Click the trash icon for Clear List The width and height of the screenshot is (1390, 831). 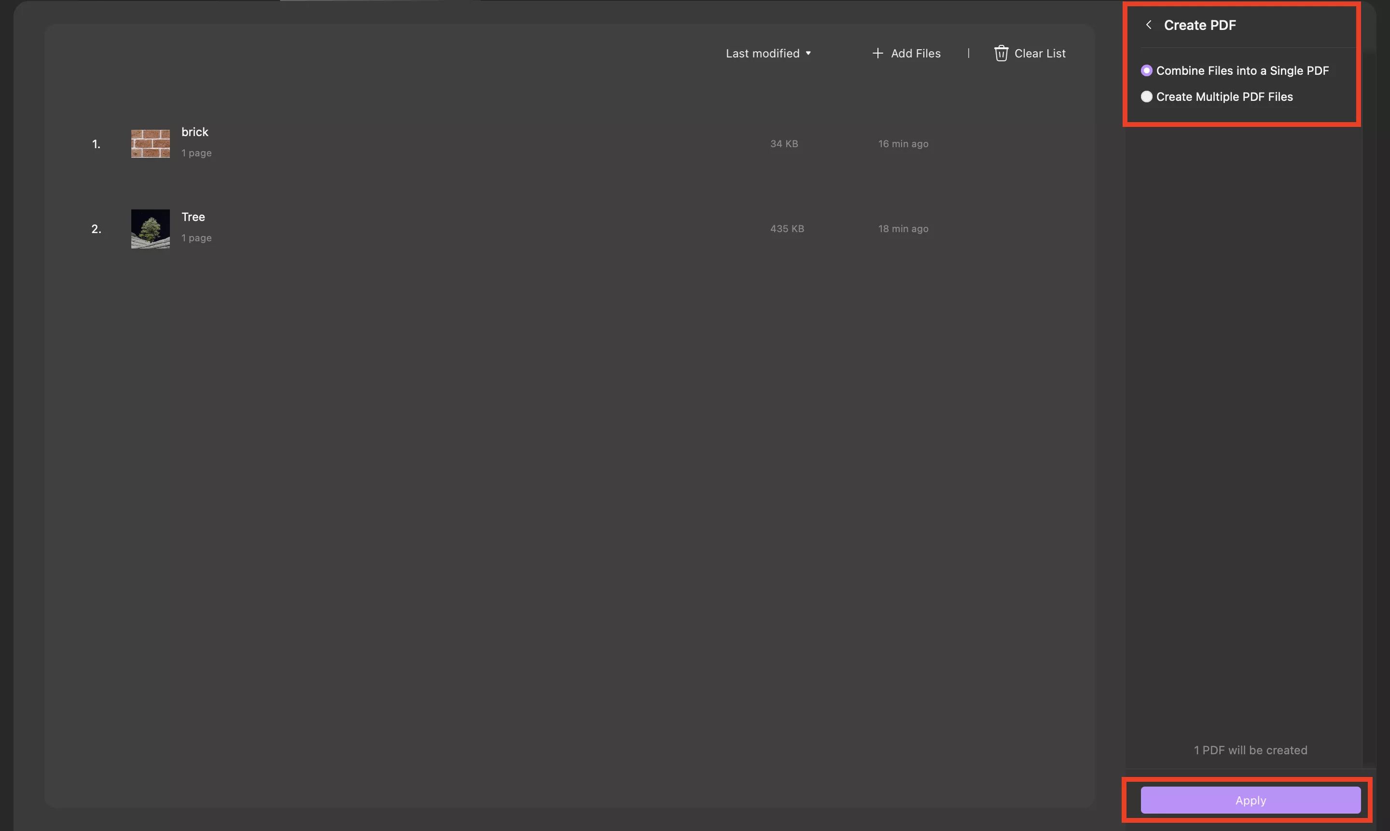(x=1001, y=53)
